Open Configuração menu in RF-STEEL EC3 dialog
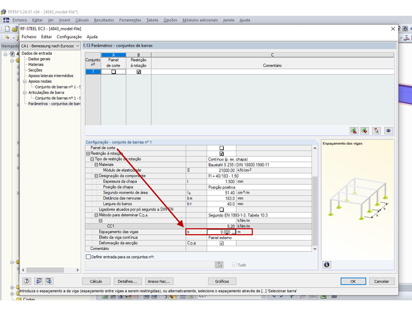Image resolution: width=412 pixels, height=309 pixels. tap(69, 37)
